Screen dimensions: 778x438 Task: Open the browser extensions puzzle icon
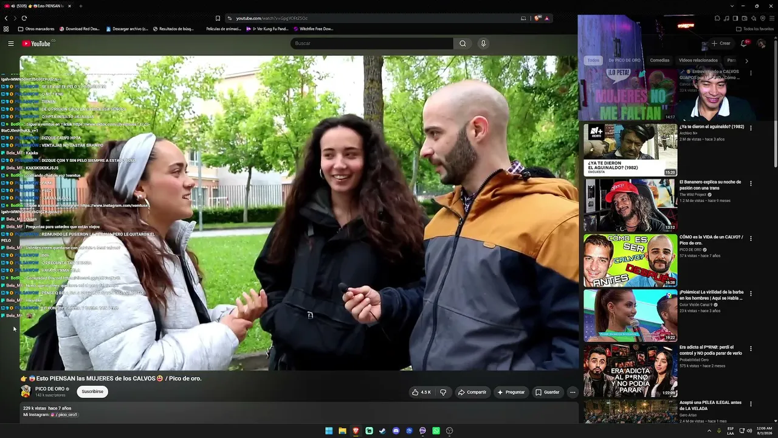pos(717,18)
